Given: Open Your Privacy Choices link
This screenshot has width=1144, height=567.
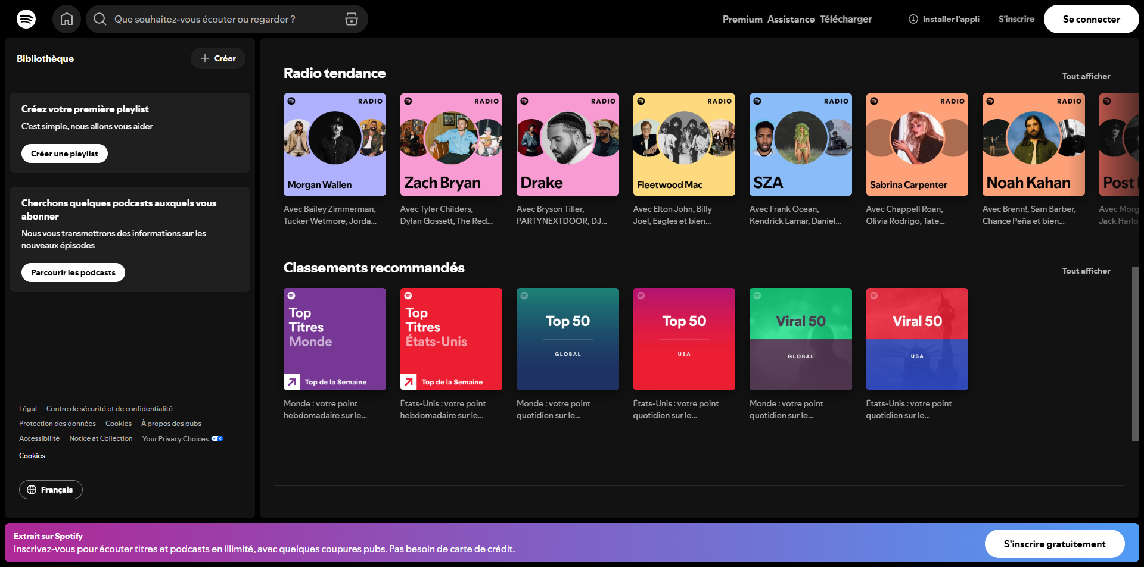Looking at the screenshot, I should click(x=182, y=439).
